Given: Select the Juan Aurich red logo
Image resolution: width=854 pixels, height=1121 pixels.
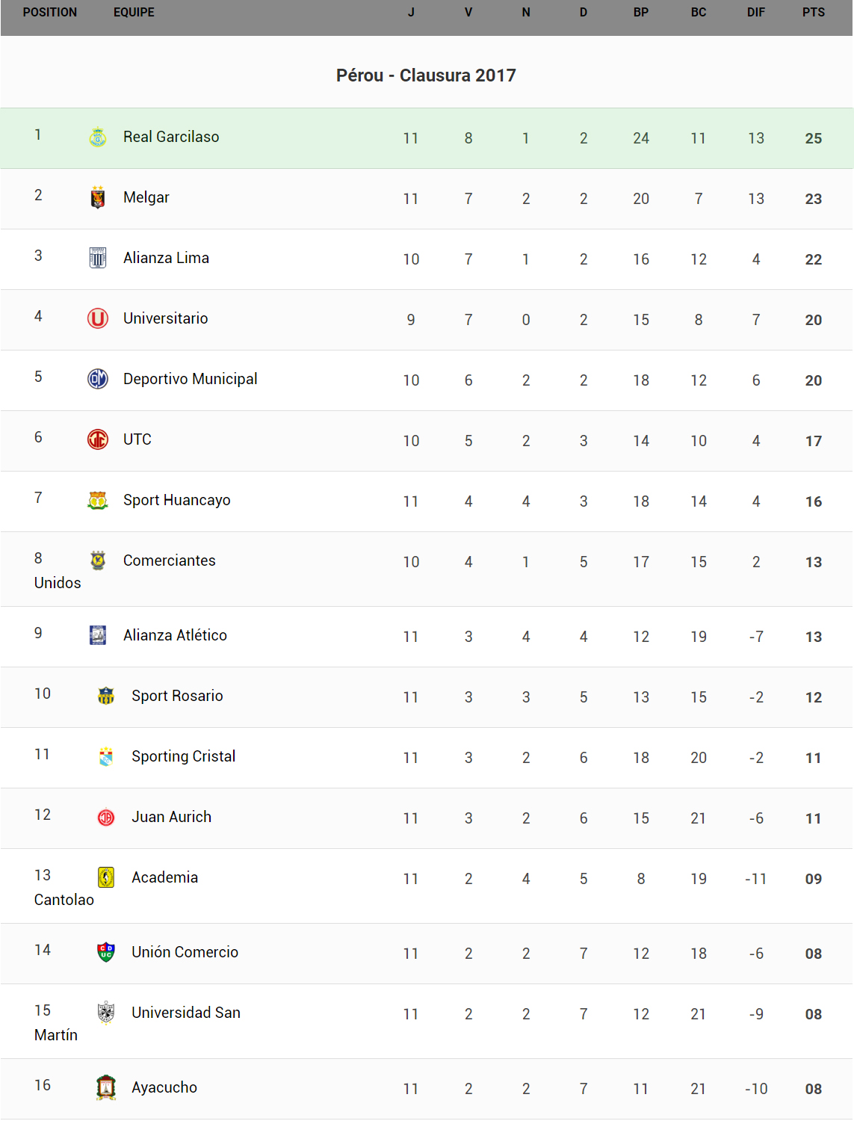Looking at the screenshot, I should tap(106, 817).
